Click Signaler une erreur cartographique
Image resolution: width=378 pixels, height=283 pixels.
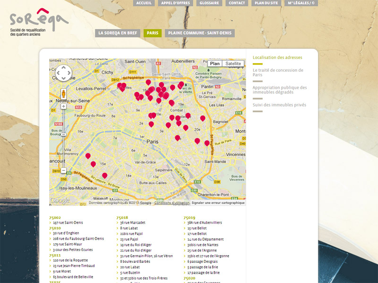click(218, 203)
